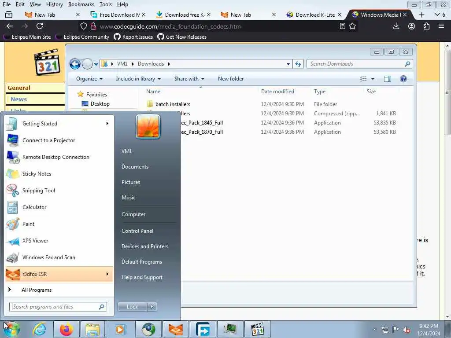Open the Organize dropdown

click(89, 79)
